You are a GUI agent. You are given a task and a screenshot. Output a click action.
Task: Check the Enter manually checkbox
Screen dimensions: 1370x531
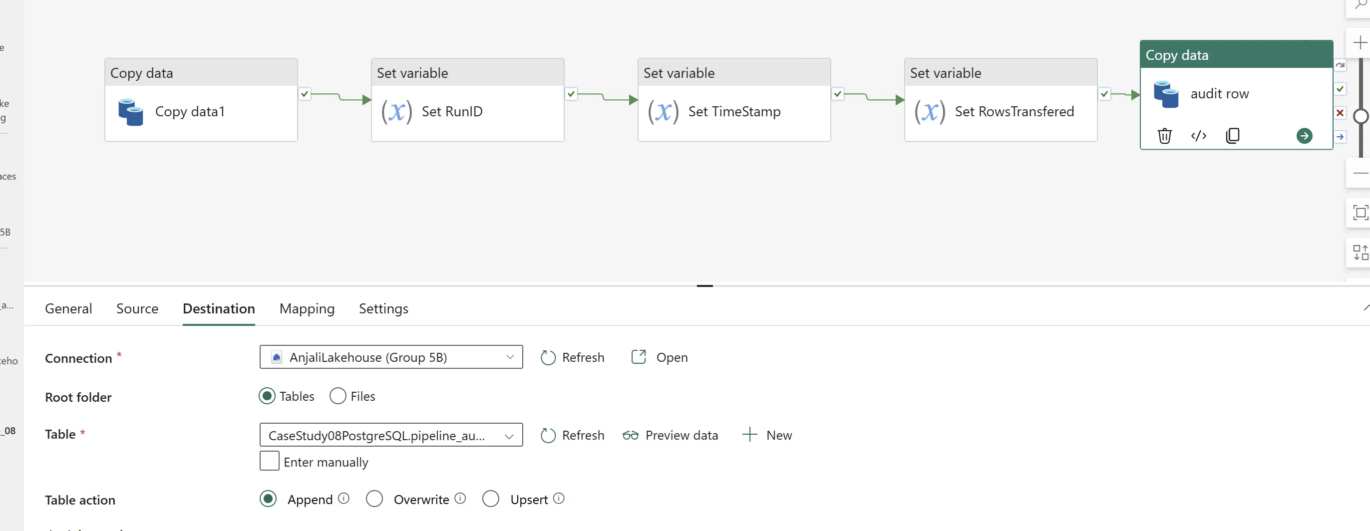269,461
